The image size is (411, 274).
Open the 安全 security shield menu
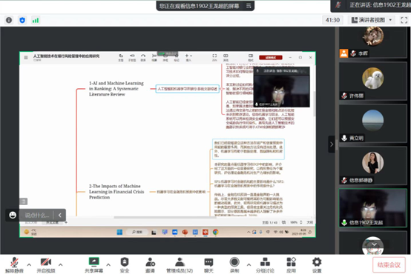[125, 265]
